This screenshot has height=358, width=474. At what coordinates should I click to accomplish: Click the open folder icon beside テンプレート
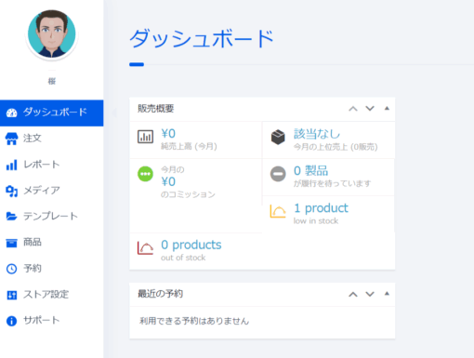tap(12, 217)
